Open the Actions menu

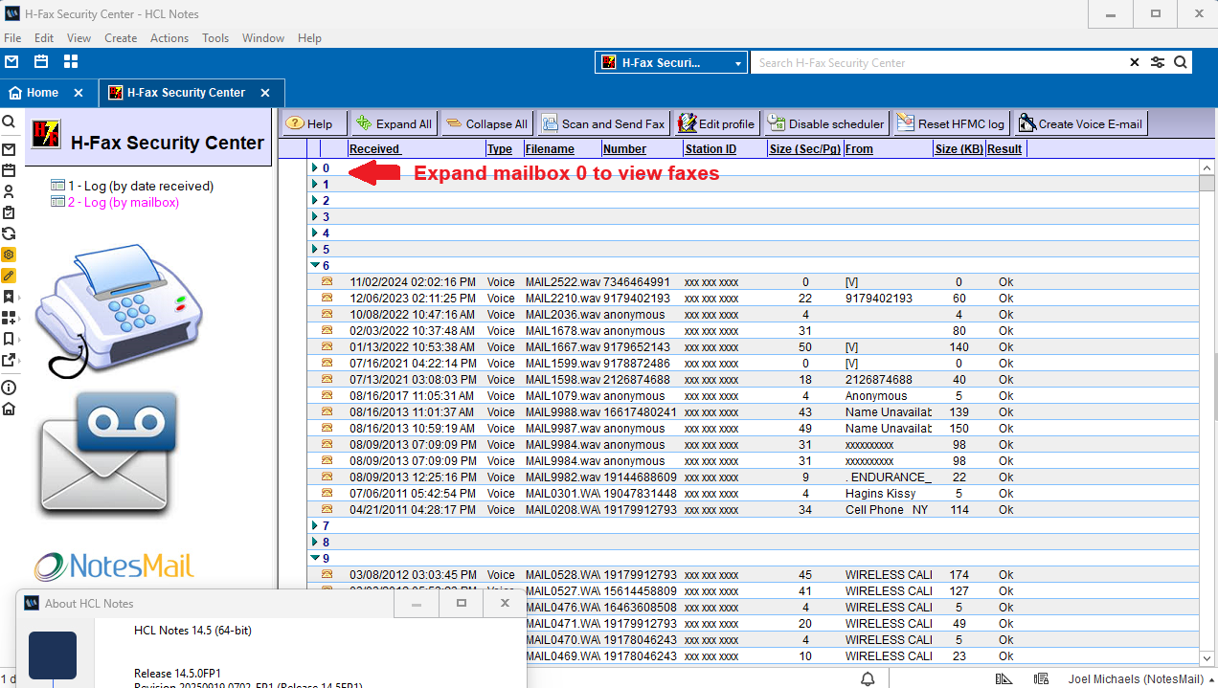(x=169, y=38)
